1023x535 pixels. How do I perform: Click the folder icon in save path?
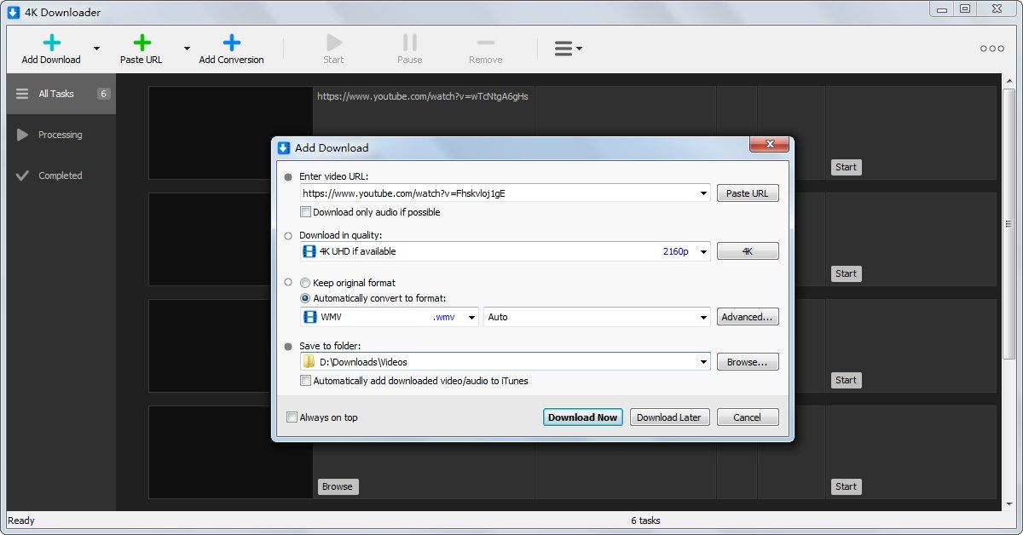click(x=309, y=362)
